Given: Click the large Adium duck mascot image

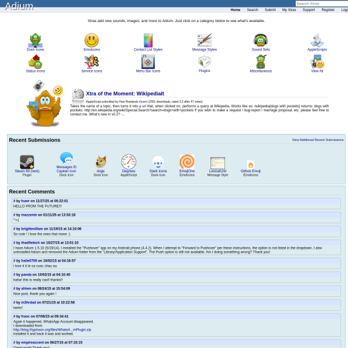Looking at the screenshot, I should [x=45, y=104].
